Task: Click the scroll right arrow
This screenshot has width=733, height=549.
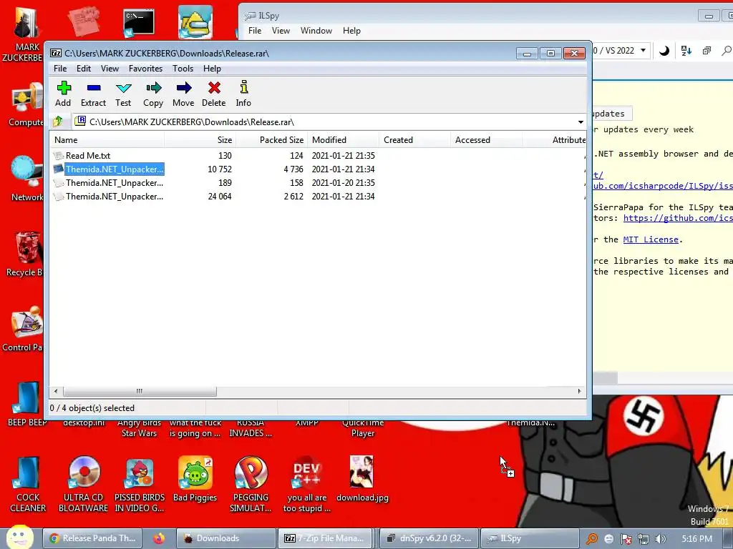Action: (579, 391)
